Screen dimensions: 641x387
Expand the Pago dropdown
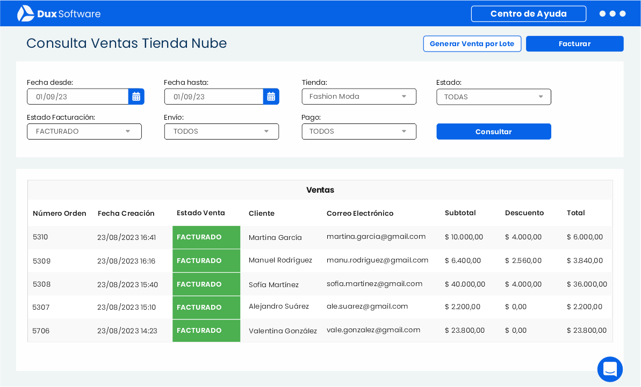pyautogui.click(x=359, y=132)
